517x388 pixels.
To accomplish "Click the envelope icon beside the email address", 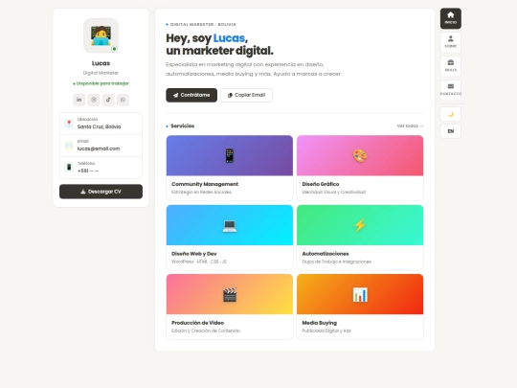I will coord(69,146).
